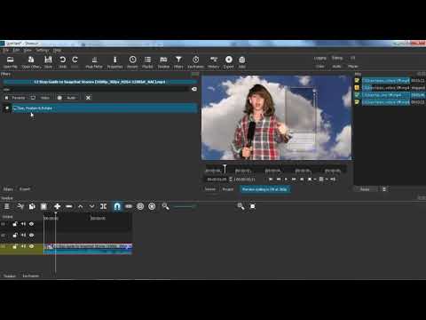The width and height of the screenshot is (426, 320).
Task: Open the Peak Meter panel
Action: [94, 62]
